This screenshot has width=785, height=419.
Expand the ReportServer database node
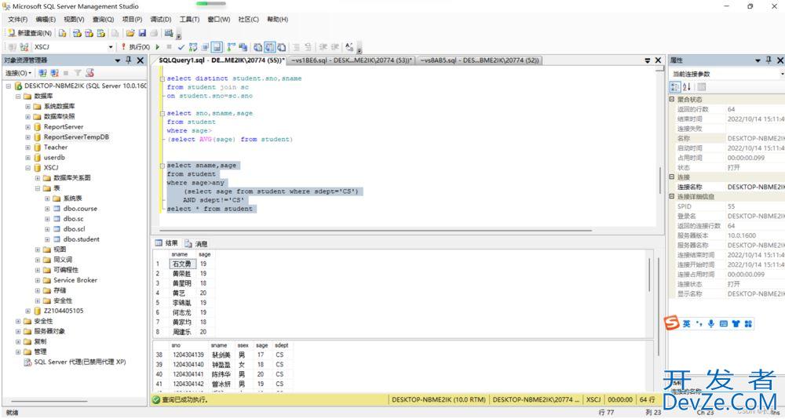tap(28, 127)
